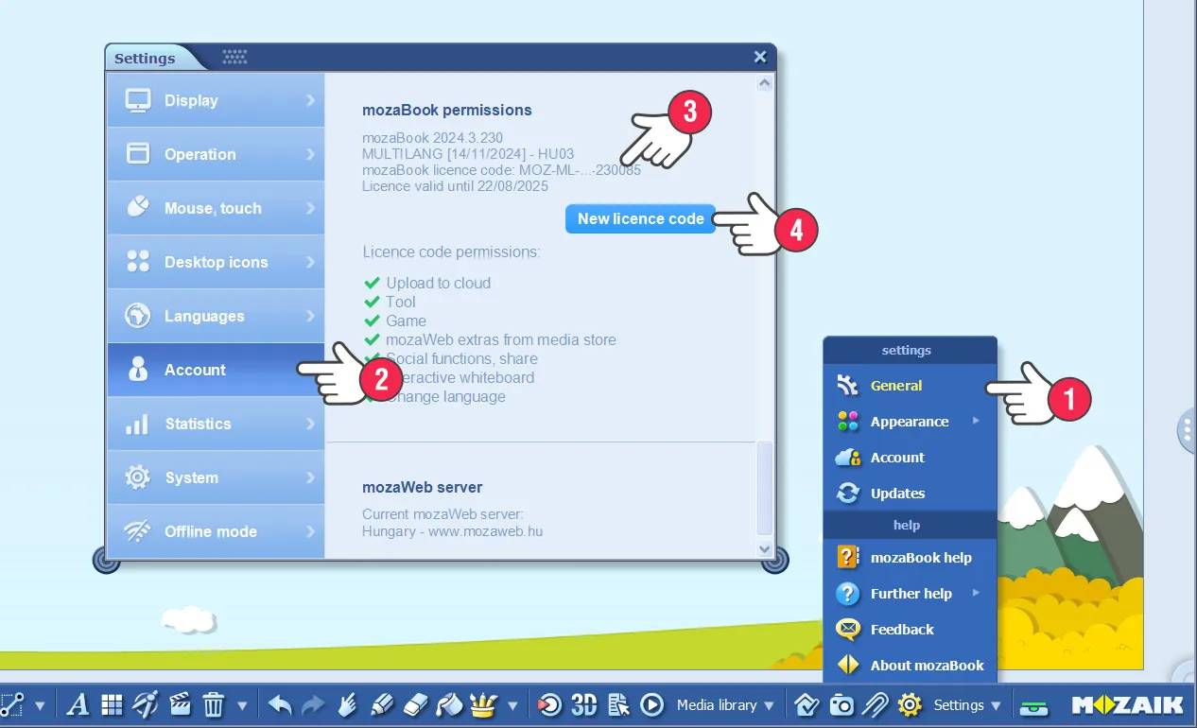The height and width of the screenshot is (728, 1197).
Task: Select the text tool in the toolbar
Action: tap(78, 705)
